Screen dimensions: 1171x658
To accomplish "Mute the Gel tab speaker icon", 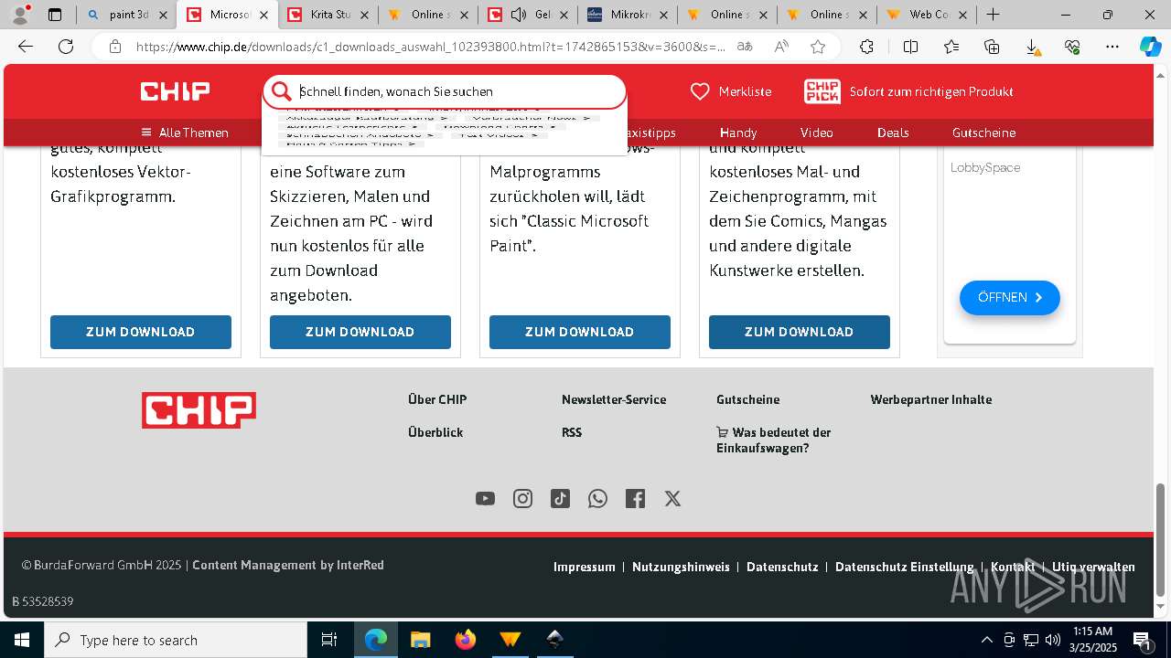I will click(x=519, y=15).
